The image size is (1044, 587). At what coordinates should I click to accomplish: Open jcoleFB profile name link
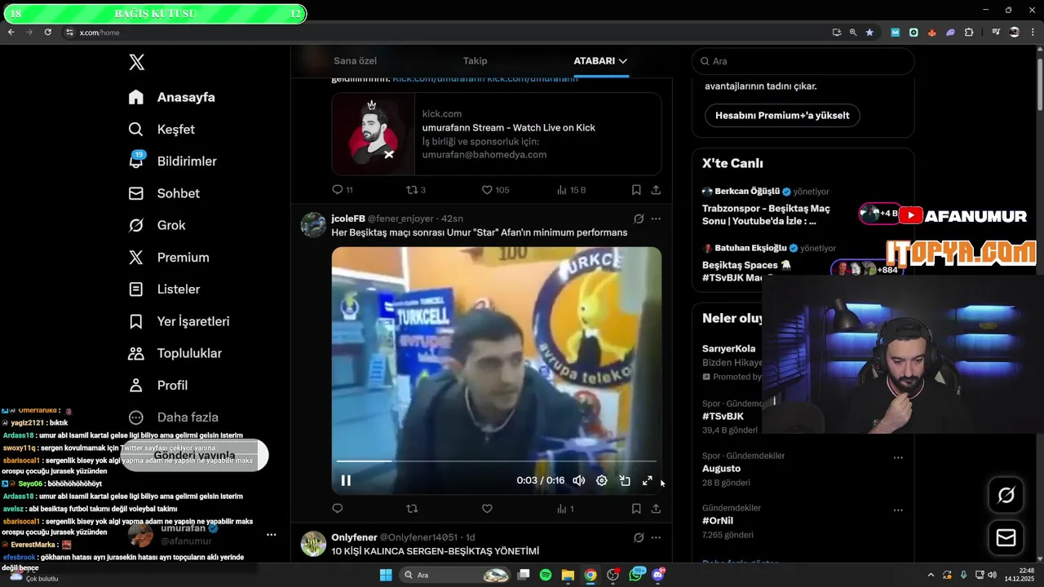[x=348, y=218]
